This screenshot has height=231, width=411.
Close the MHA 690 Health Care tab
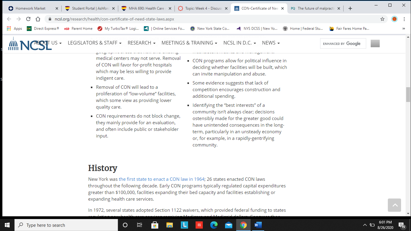(170, 8)
